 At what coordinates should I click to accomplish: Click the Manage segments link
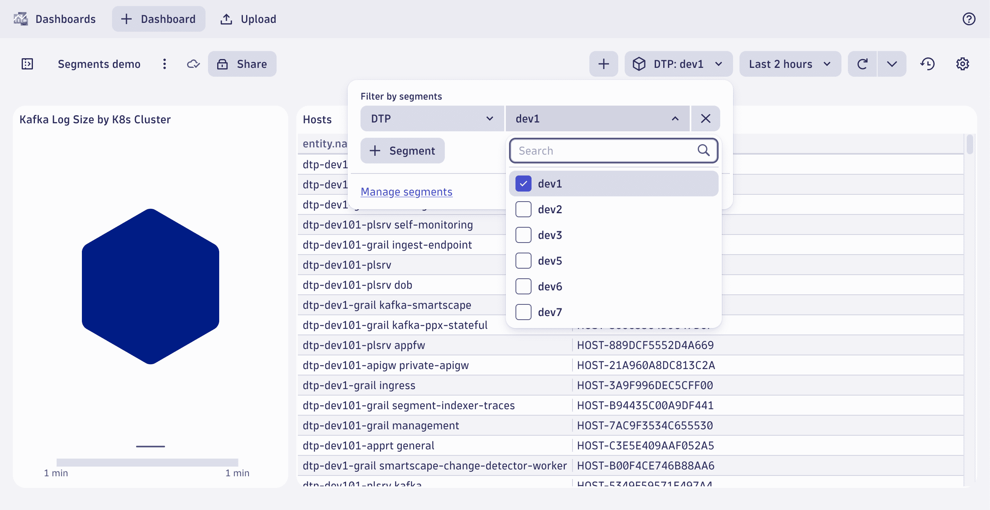pos(406,191)
